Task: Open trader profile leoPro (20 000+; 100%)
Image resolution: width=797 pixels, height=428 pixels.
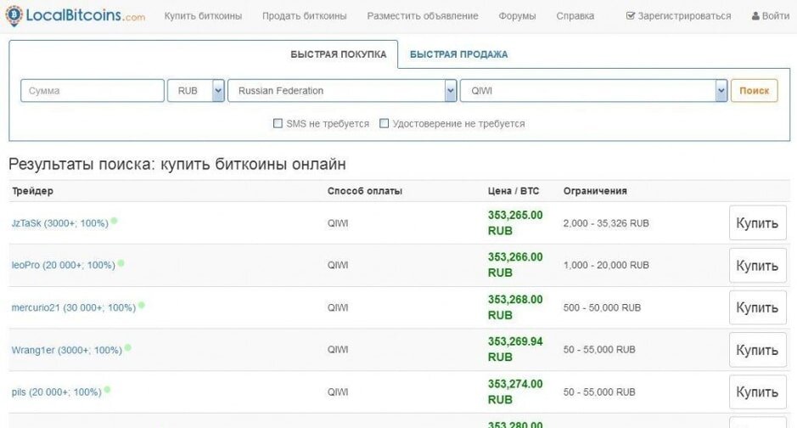Action: 63,265
